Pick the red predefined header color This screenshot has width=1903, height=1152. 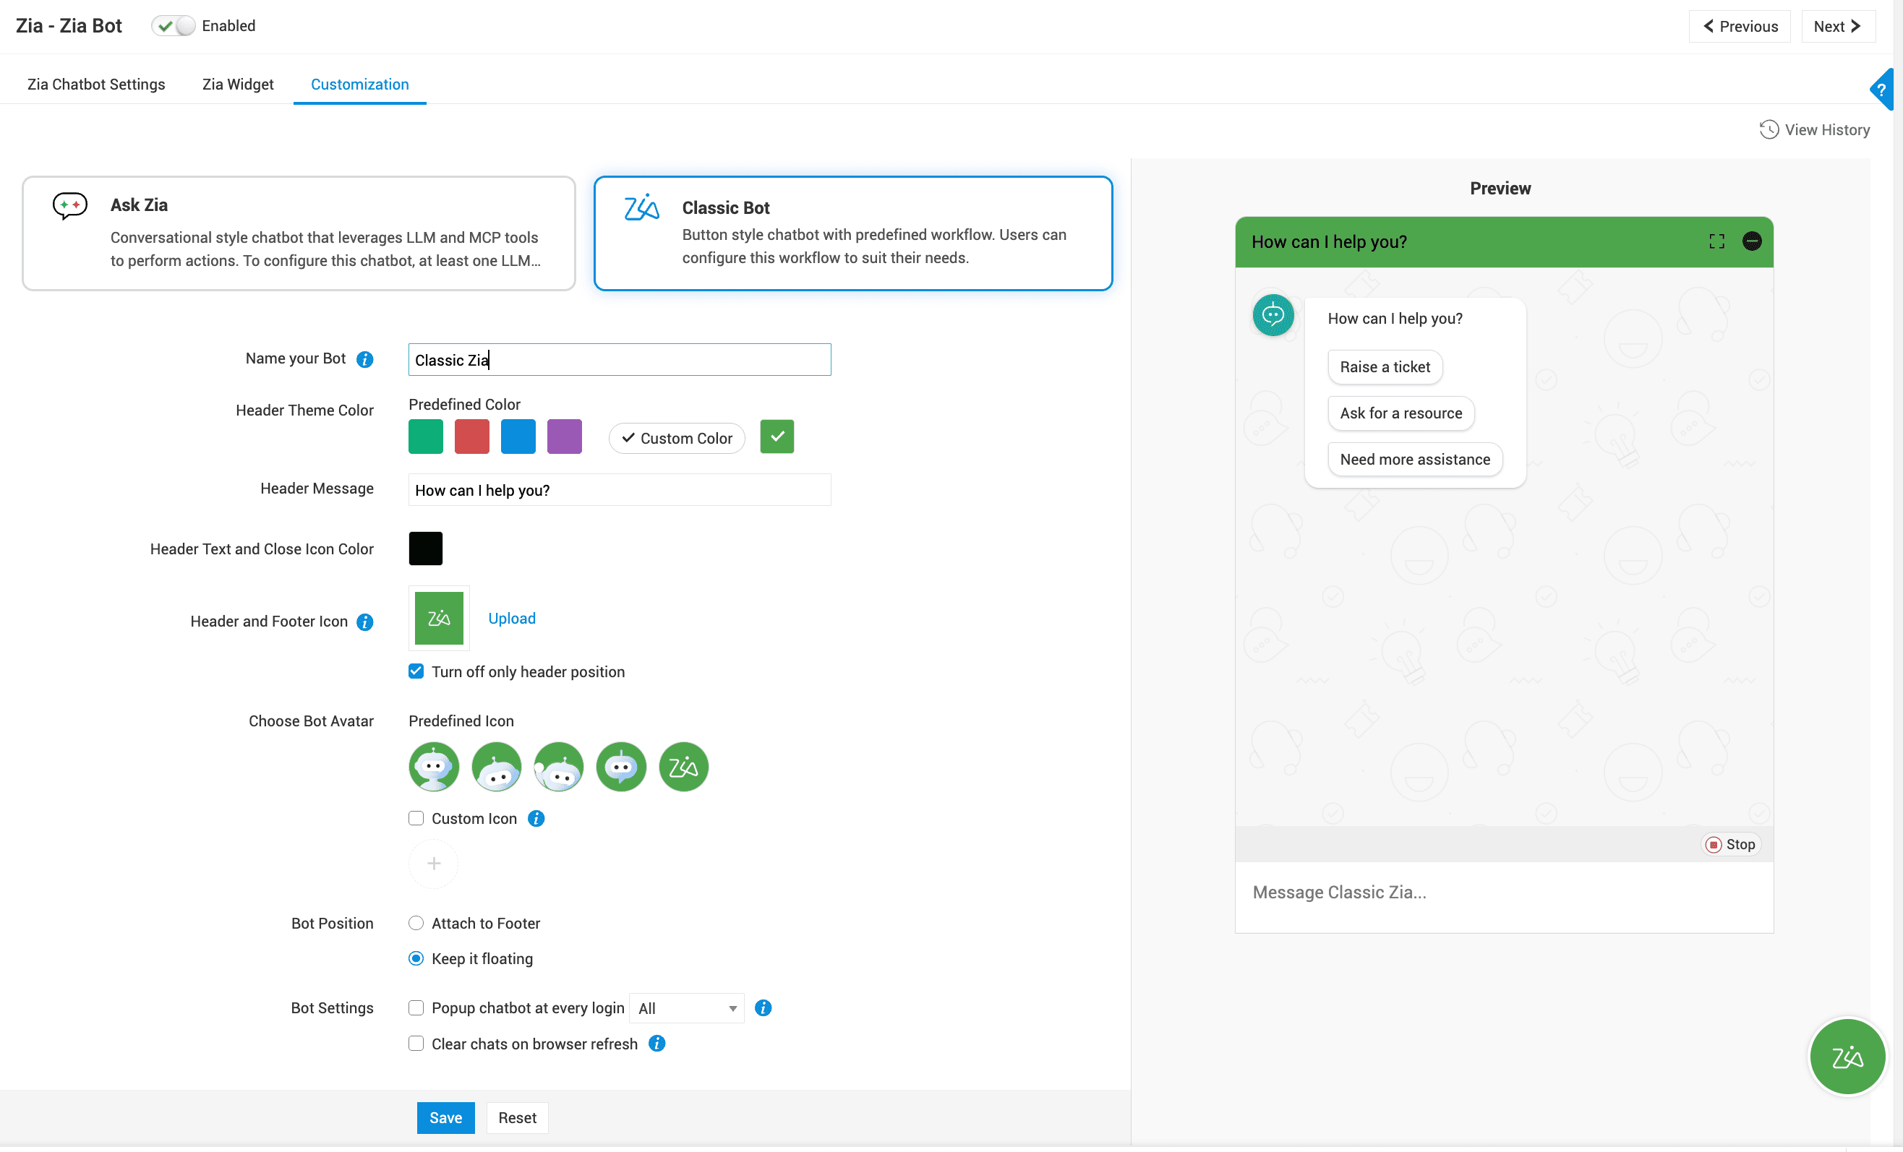(x=472, y=437)
